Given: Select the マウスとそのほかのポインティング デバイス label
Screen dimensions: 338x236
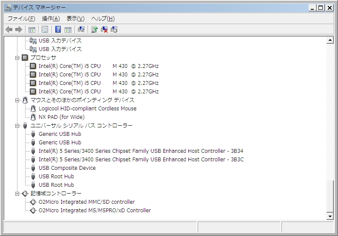Looking at the screenshot, I should pyautogui.click(x=82, y=100).
